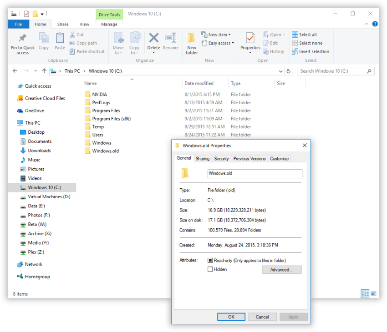The image size is (387, 332).
Task: Click the Advanced... attributes button
Action: click(x=281, y=269)
